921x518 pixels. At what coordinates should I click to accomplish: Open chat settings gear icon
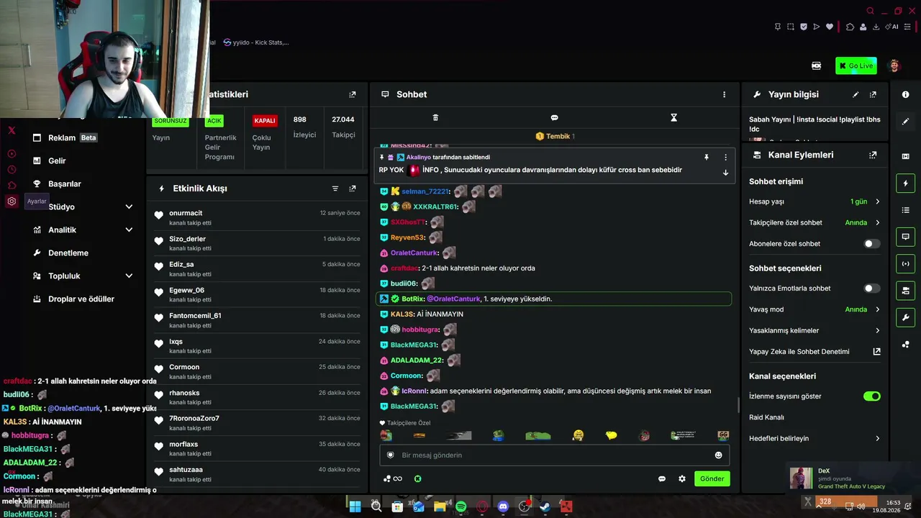(682, 478)
